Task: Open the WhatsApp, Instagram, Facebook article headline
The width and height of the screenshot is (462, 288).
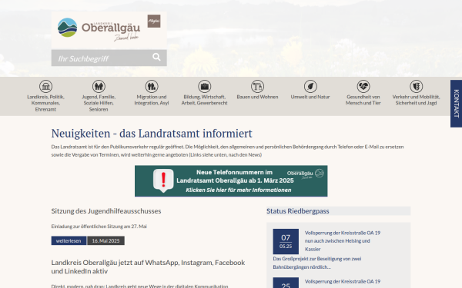Action: [148, 266]
